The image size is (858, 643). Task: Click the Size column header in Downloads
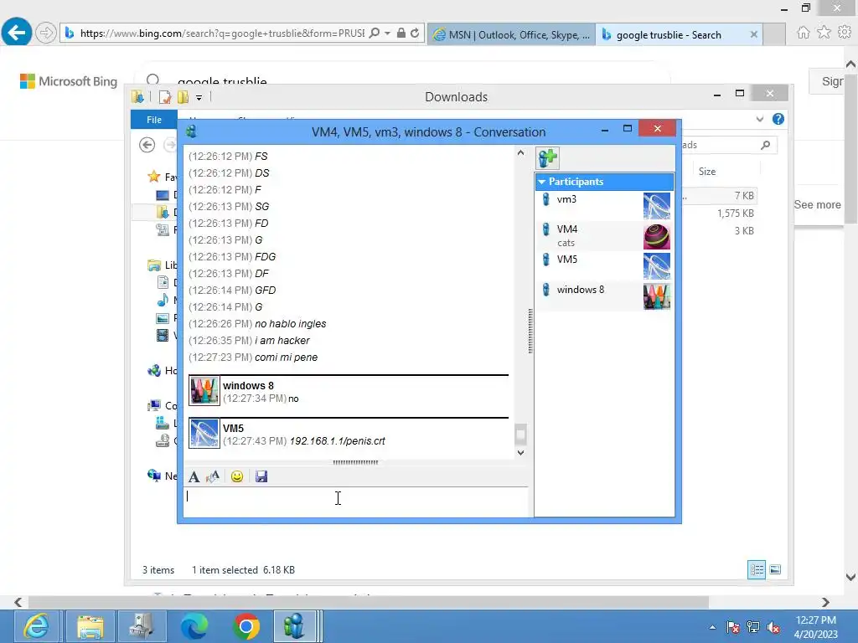707,172
